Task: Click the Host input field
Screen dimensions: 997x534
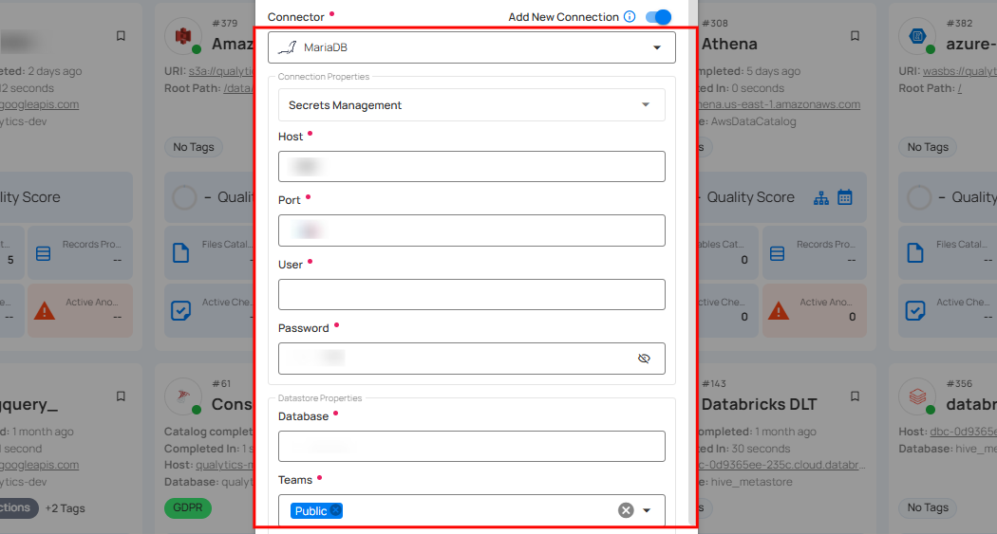Action: pos(472,167)
